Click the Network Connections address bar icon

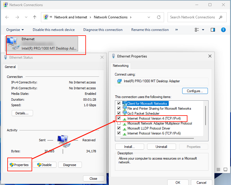point(46,17)
